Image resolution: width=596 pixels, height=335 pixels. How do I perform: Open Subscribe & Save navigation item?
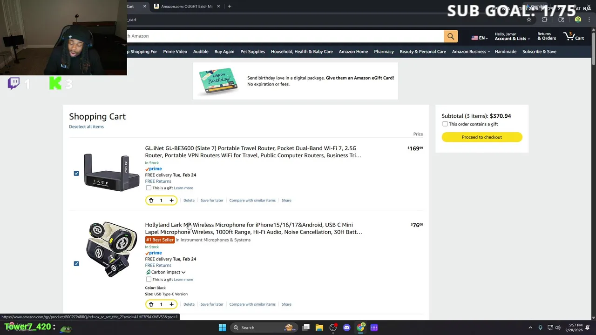(x=539, y=52)
